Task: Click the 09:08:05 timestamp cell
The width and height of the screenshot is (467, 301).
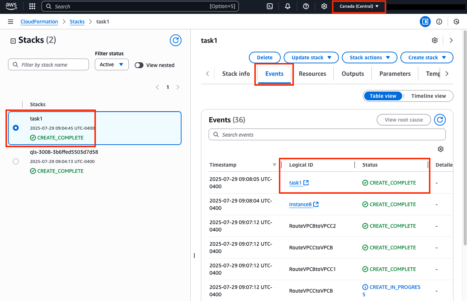Action: pos(241,183)
